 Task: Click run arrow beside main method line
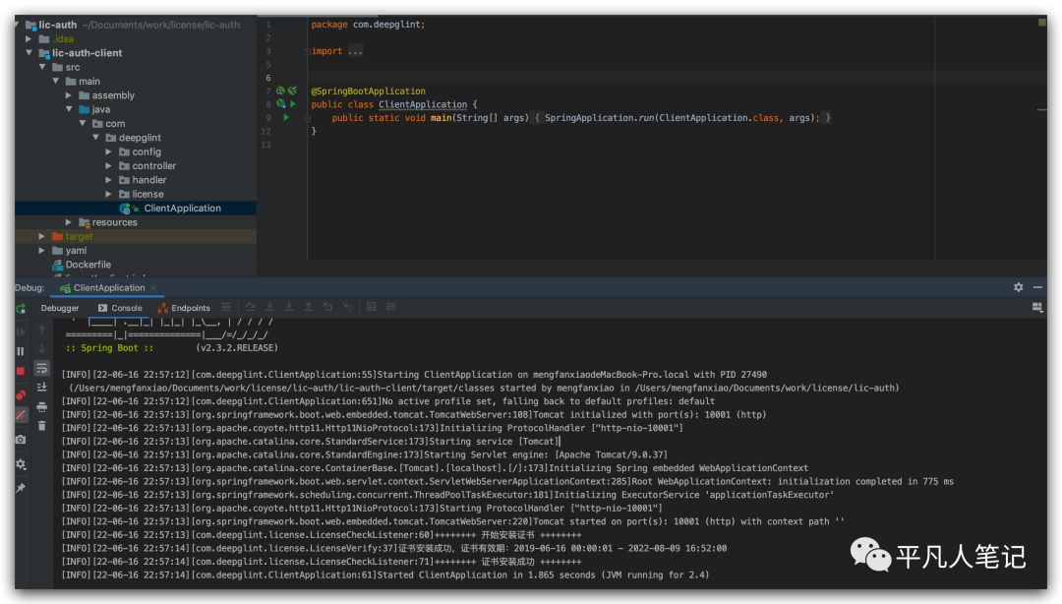286,117
